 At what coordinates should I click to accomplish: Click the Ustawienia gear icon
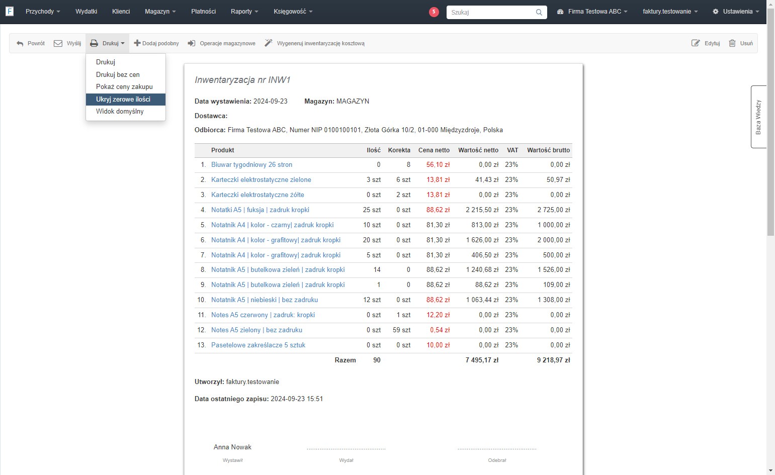pos(716,12)
